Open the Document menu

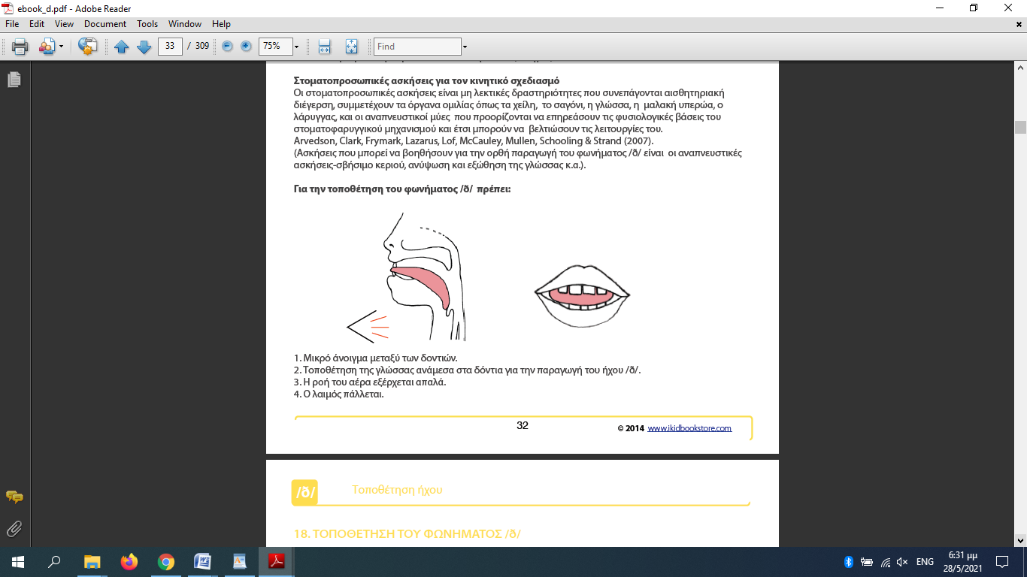pyautogui.click(x=105, y=24)
